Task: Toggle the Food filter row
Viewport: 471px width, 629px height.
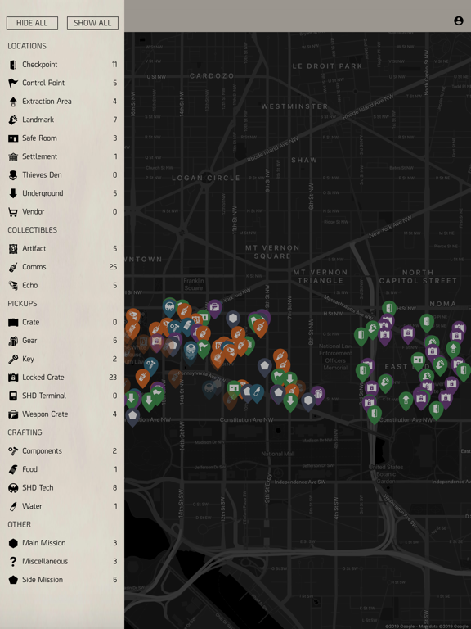Action: (62, 469)
